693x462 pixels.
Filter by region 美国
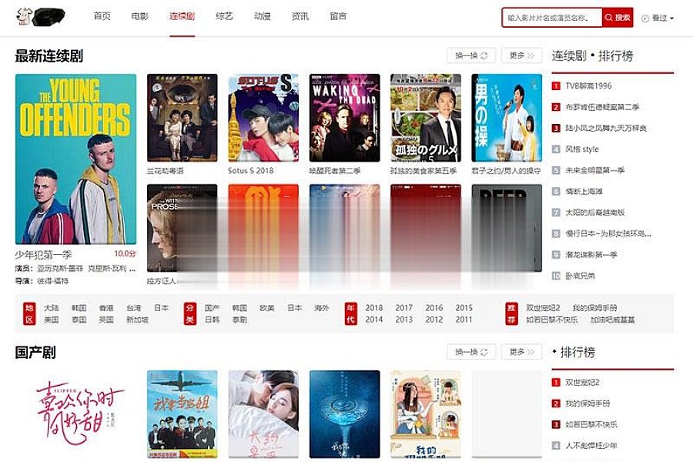[x=52, y=320]
